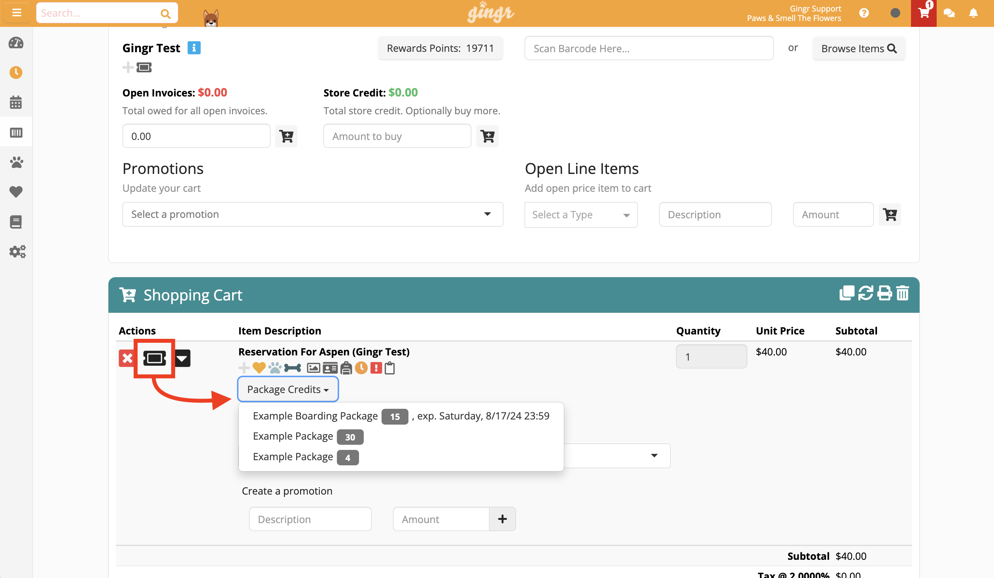This screenshot has height=578, width=994.
Task: Add open line item to cart
Action: tap(890, 215)
